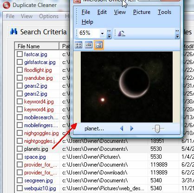The height and width of the screenshot is (193, 194).
Task: Open the Picture menu
Action: (x=142, y=12)
